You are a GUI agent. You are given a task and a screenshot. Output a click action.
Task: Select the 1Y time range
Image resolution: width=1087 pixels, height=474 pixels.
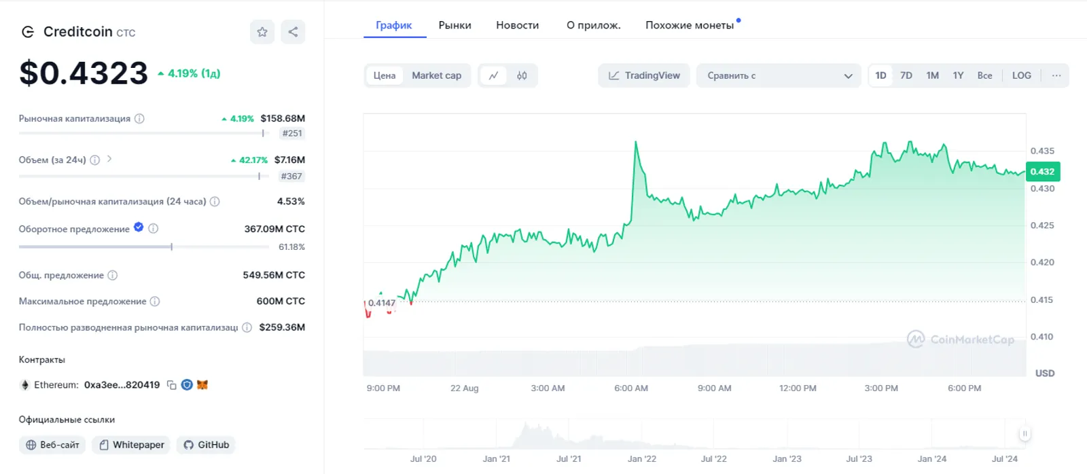(958, 75)
